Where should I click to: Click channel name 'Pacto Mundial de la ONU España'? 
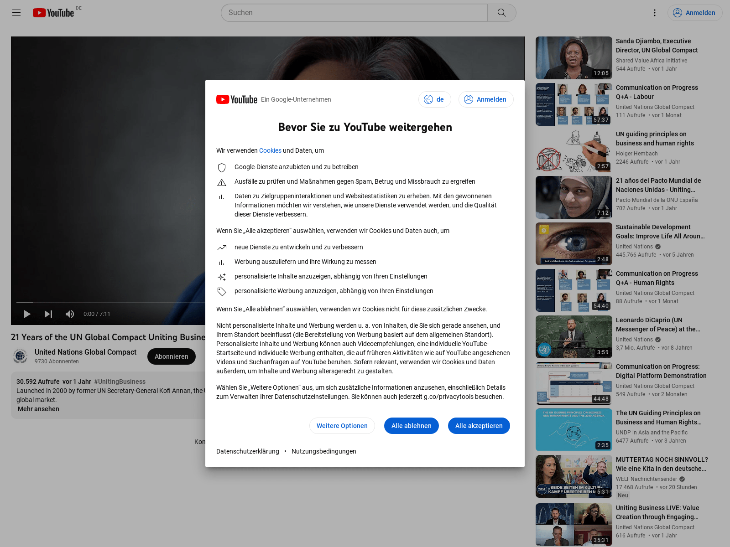pyautogui.click(x=657, y=200)
